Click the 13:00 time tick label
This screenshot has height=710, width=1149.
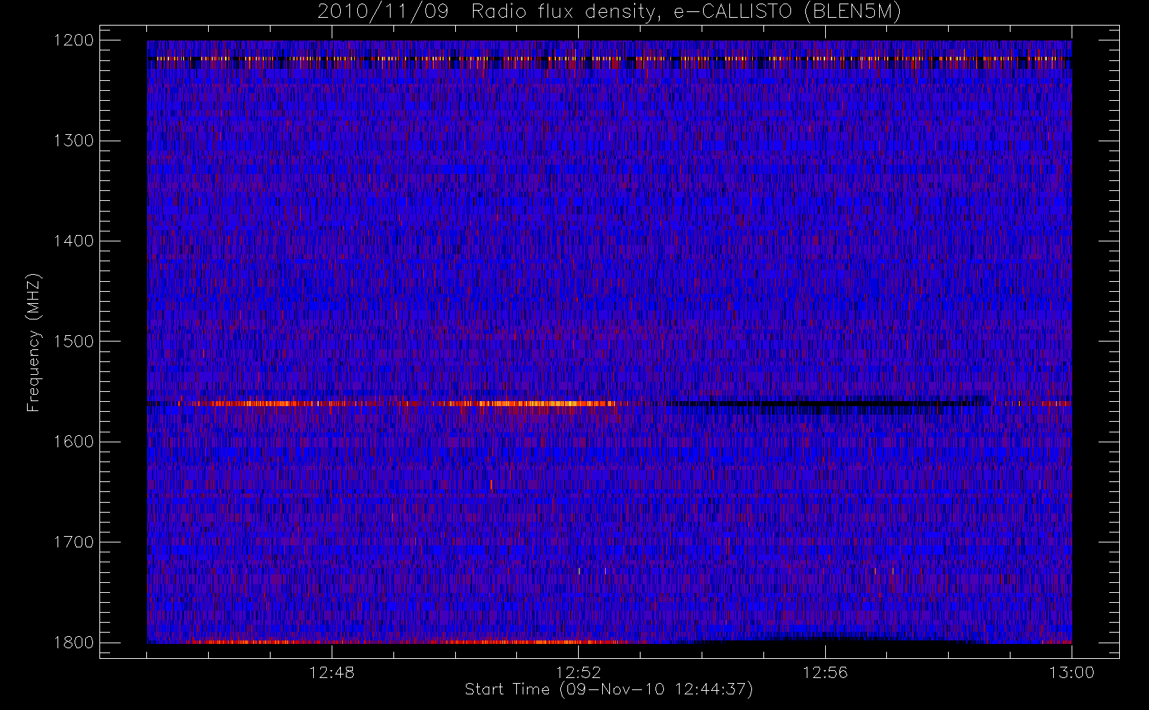click(1072, 672)
